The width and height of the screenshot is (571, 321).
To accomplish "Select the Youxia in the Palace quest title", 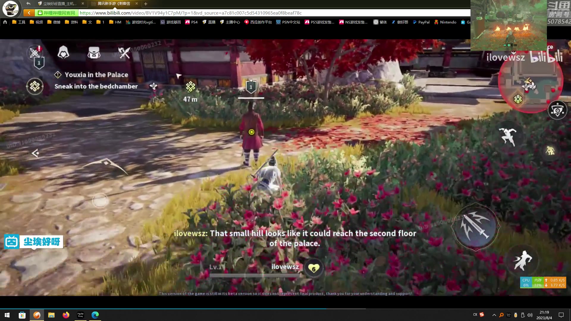I will [x=96, y=75].
